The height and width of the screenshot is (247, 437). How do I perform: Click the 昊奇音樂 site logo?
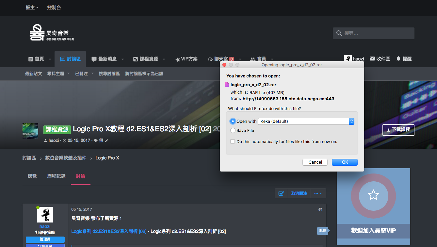(x=52, y=33)
